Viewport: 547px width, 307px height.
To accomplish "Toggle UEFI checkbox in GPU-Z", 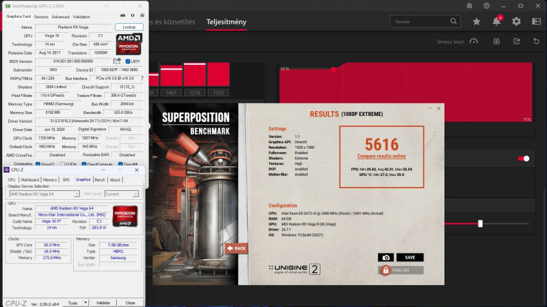I will tap(128, 61).
